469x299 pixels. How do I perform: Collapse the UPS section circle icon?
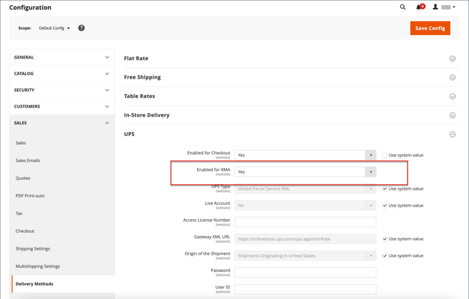pos(453,134)
